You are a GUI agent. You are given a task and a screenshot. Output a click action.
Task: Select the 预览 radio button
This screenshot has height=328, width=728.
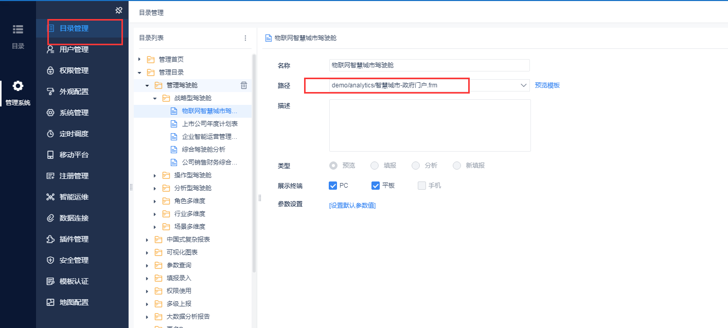click(x=333, y=166)
